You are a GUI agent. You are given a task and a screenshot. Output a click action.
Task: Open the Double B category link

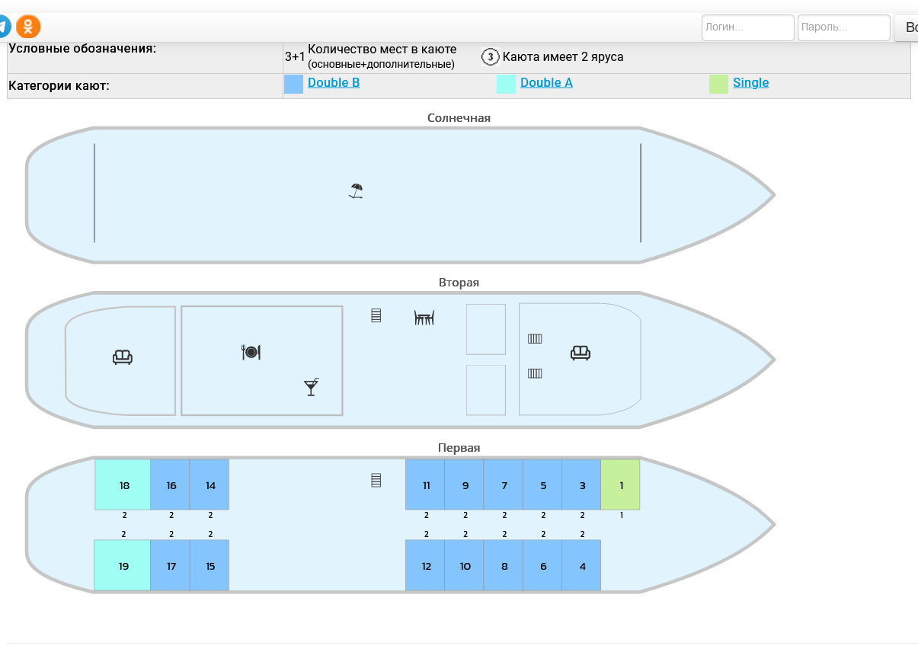(x=334, y=83)
